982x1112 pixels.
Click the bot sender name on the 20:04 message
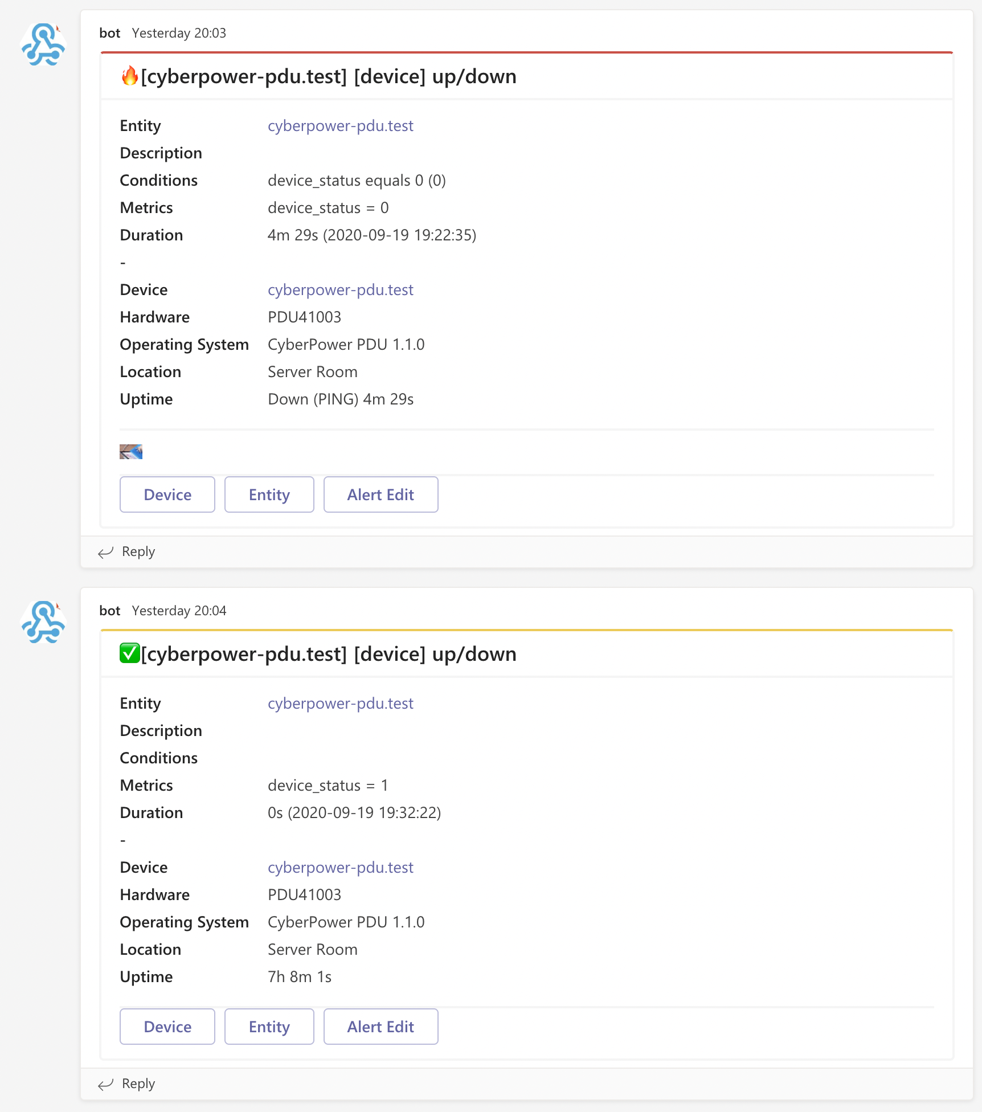109,611
